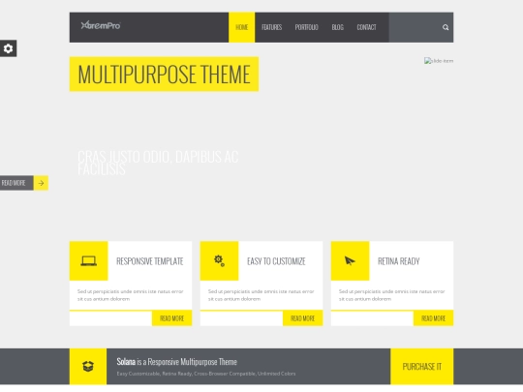Screen dimensions: 523x392
Task: Click description text under Retina Ready
Action: coord(391,295)
